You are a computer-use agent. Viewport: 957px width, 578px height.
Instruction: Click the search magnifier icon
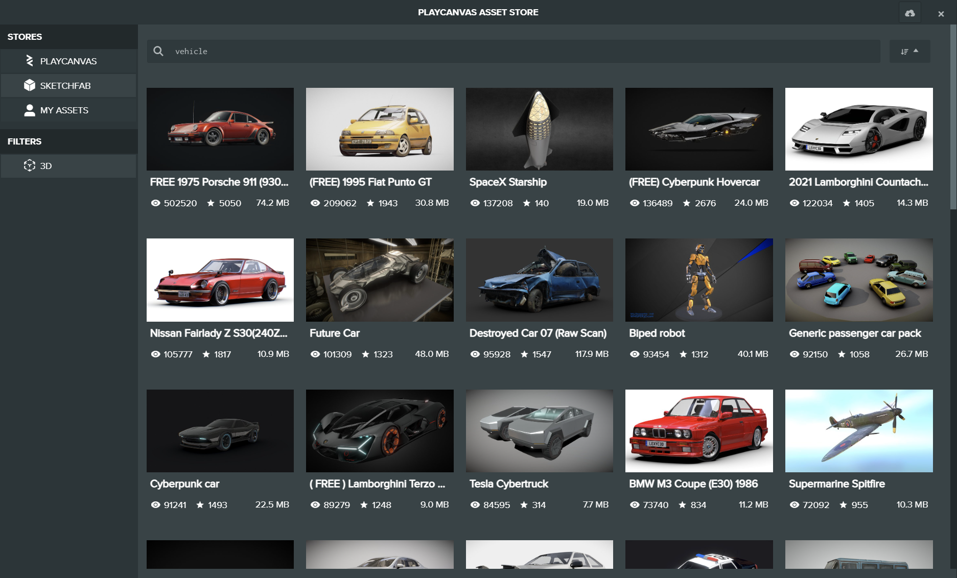(158, 51)
